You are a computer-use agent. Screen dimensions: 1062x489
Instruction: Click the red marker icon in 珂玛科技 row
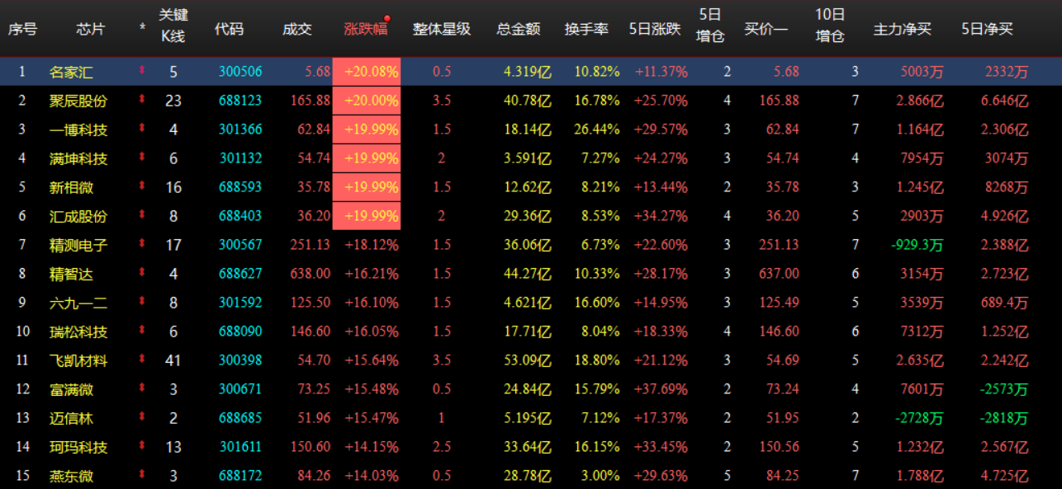pos(142,446)
